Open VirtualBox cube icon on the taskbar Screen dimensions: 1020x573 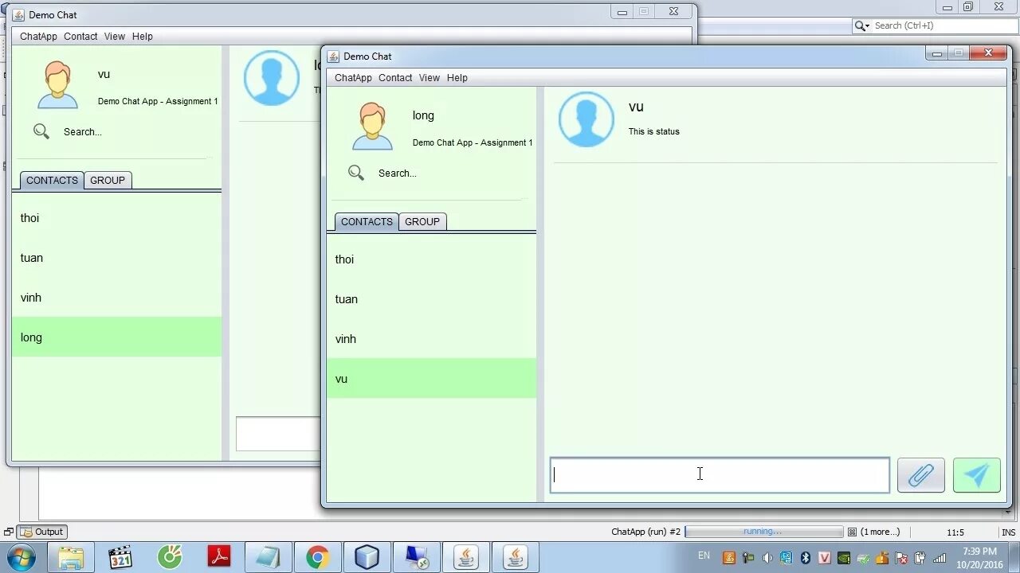click(367, 557)
